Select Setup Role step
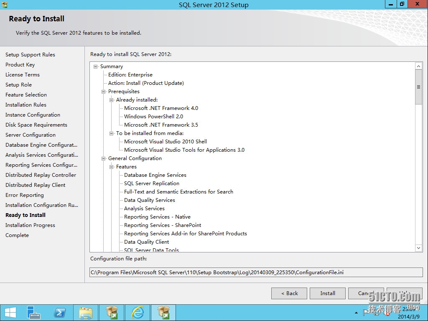The height and width of the screenshot is (321, 428). 18,84
